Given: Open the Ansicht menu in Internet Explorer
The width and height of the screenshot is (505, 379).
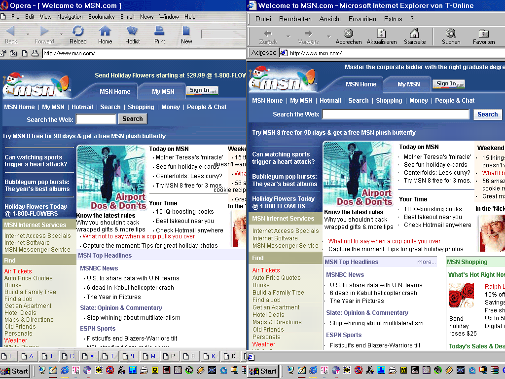Looking at the screenshot, I should tap(330, 19).
